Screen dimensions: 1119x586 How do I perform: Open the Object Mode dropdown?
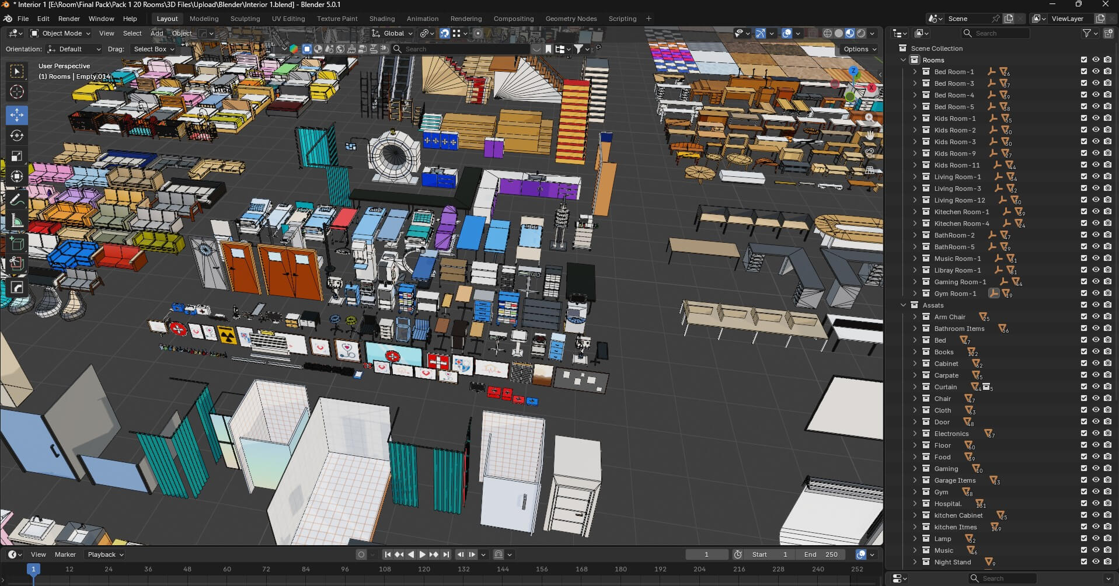point(60,33)
